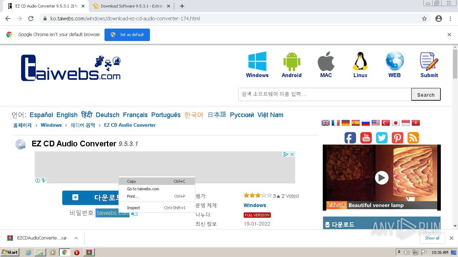Switch language to Français

(x=135, y=115)
